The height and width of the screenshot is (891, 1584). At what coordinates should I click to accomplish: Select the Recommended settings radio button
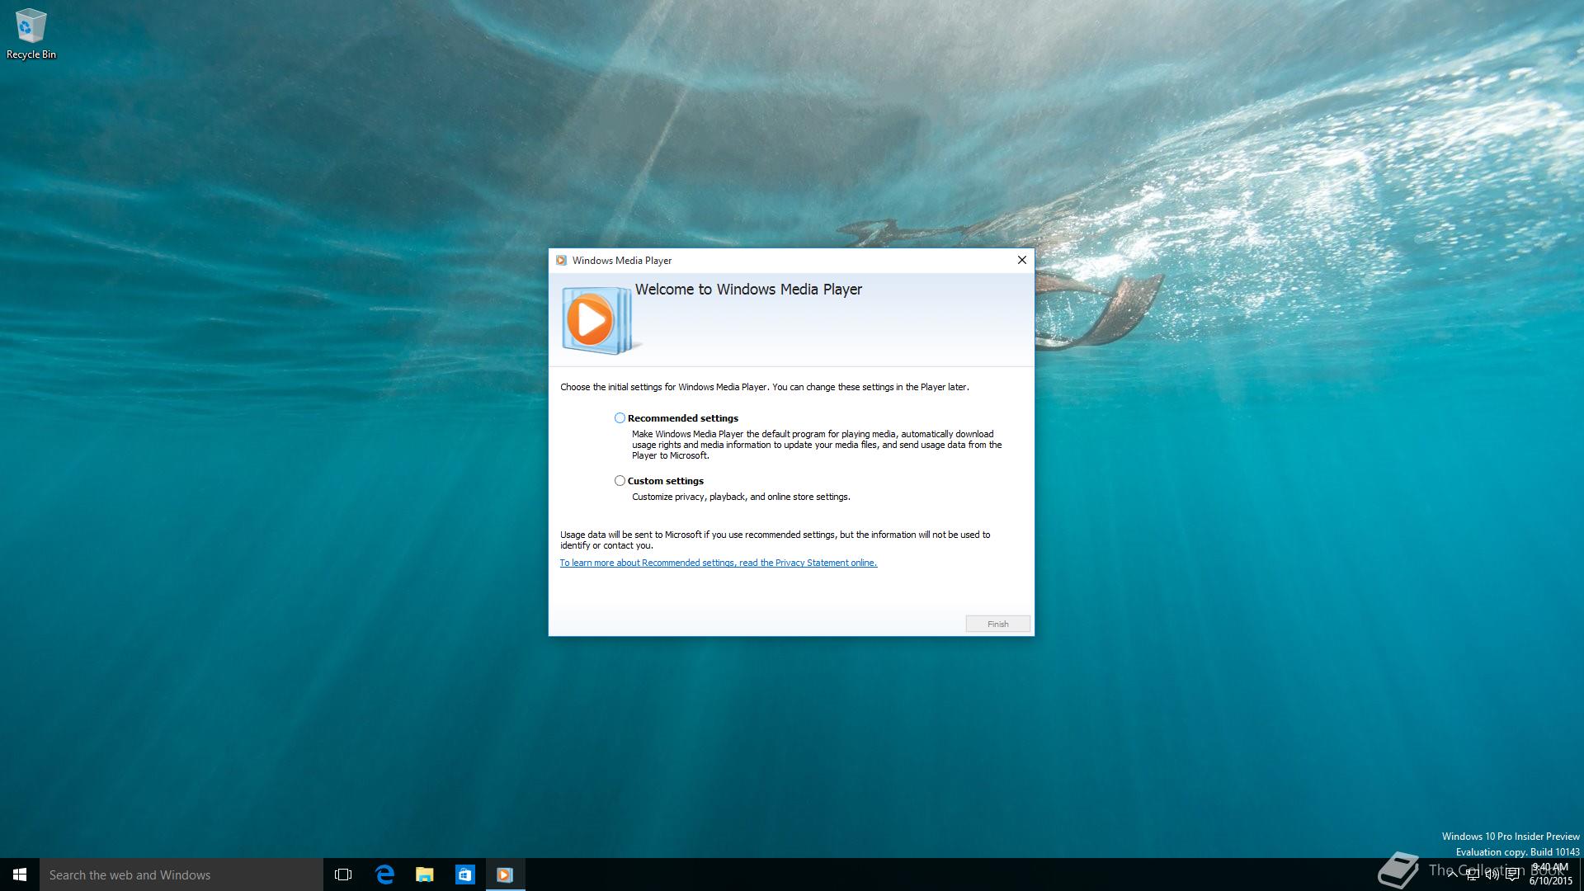[x=620, y=418]
